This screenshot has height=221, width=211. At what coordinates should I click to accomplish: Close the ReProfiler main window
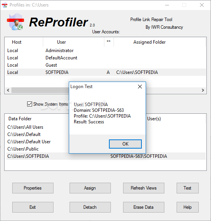coord(202,5)
